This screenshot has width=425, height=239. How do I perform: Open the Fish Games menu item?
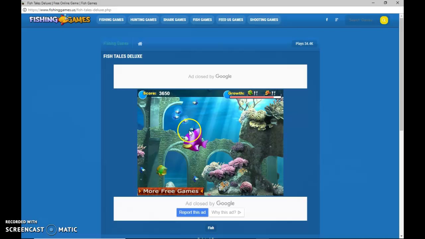coord(202,20)
